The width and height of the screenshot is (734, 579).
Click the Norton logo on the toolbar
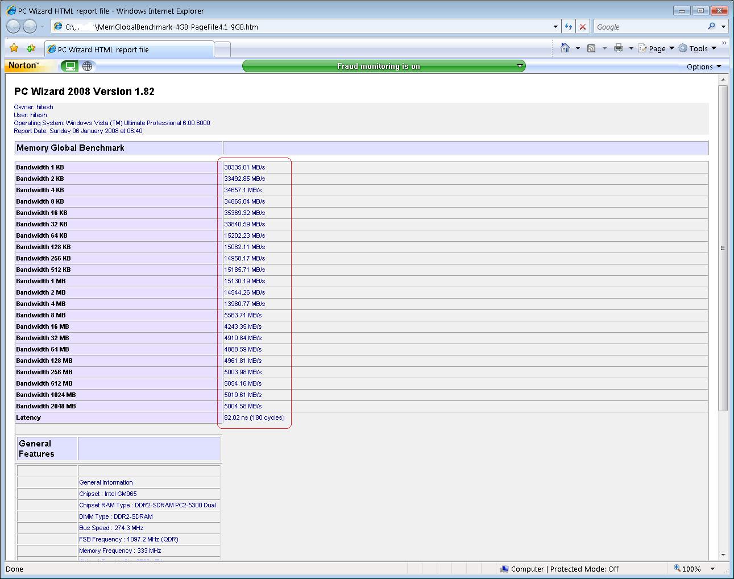(23, 65)
